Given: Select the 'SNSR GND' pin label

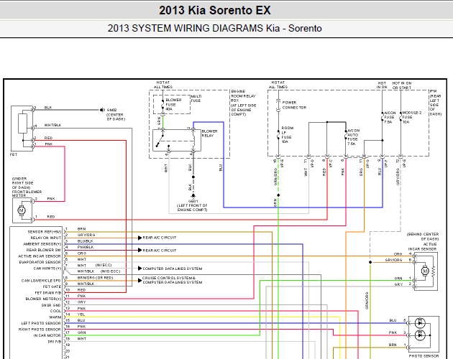Looking at the screenshot, I should tap(51, 305).
